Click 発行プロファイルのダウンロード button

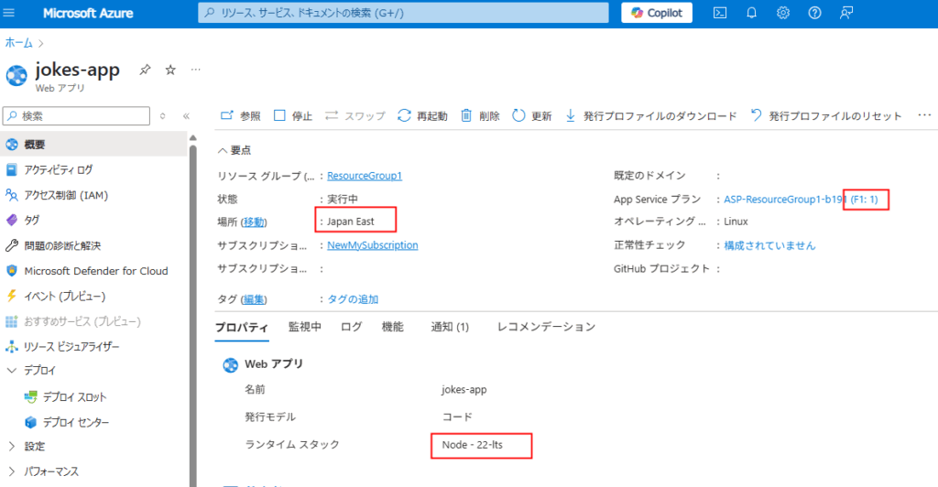click(x=651, y=116)
